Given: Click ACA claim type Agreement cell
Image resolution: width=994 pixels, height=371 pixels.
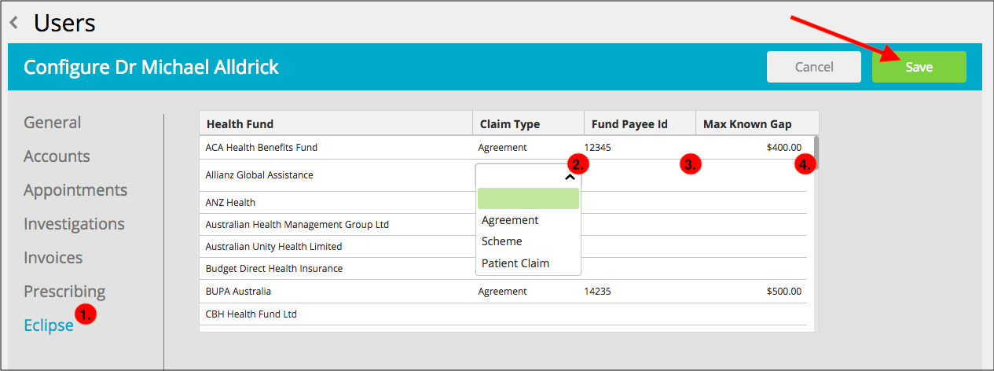Looking at the screenshot, I should click(x=503, y=147).
